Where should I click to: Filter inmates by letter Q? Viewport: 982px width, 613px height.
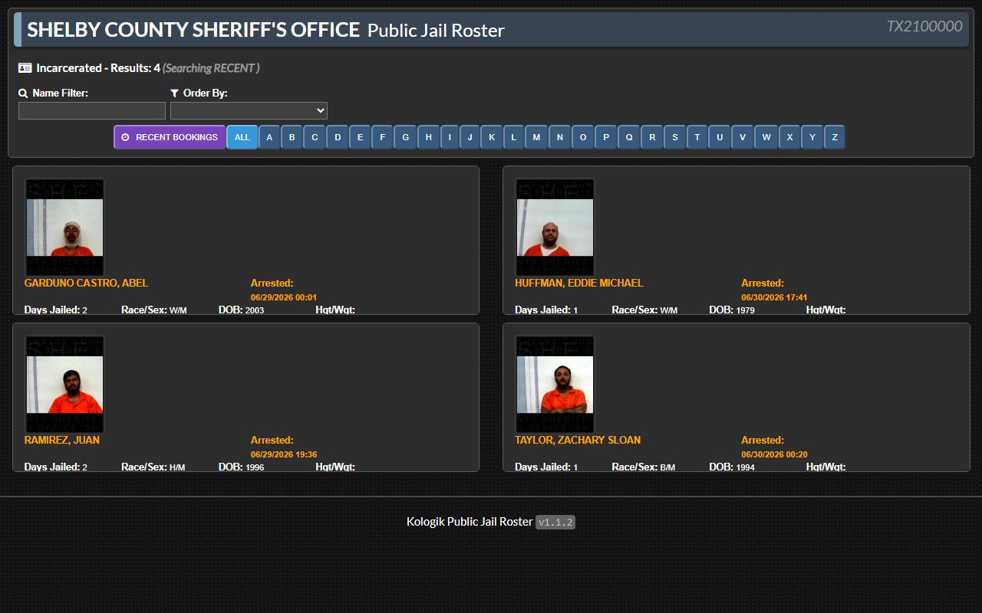[629, 137]
